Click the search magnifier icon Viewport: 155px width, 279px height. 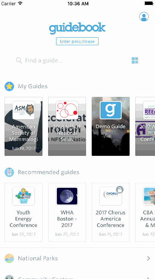tap(19, 60)
